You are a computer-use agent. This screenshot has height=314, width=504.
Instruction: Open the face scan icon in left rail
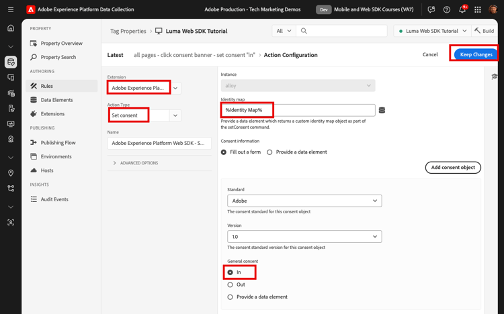click(11, 222)
